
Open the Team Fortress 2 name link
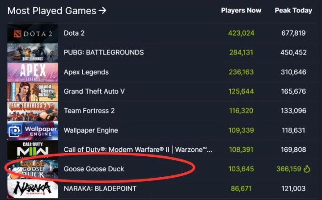89,111
